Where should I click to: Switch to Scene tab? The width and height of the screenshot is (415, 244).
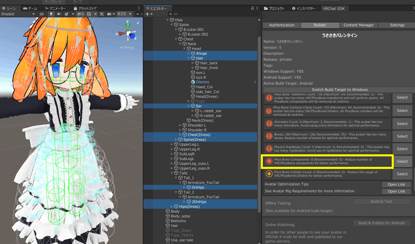point(9,8)
